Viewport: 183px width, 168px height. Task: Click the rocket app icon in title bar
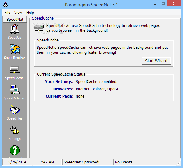pos(5,5)
